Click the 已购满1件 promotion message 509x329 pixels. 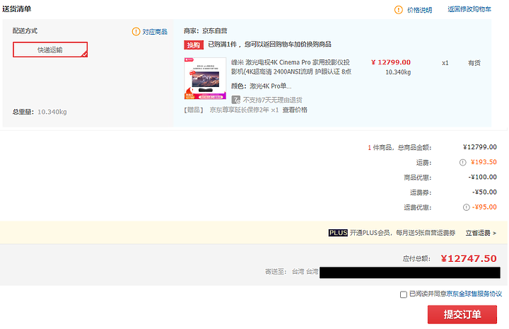pos(269,44)
